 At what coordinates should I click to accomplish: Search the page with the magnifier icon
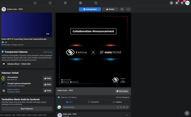122,9
